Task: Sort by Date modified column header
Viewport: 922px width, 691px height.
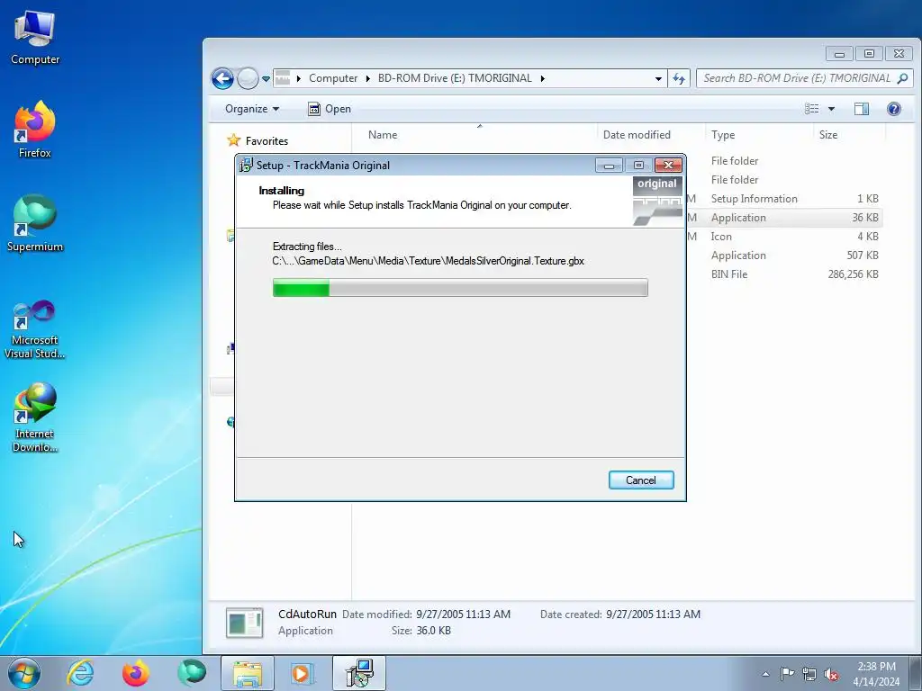Action: tap(637, 135)
